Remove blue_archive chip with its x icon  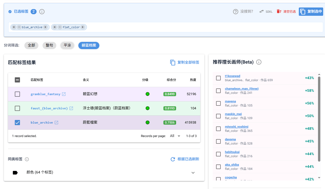(14, 27)
